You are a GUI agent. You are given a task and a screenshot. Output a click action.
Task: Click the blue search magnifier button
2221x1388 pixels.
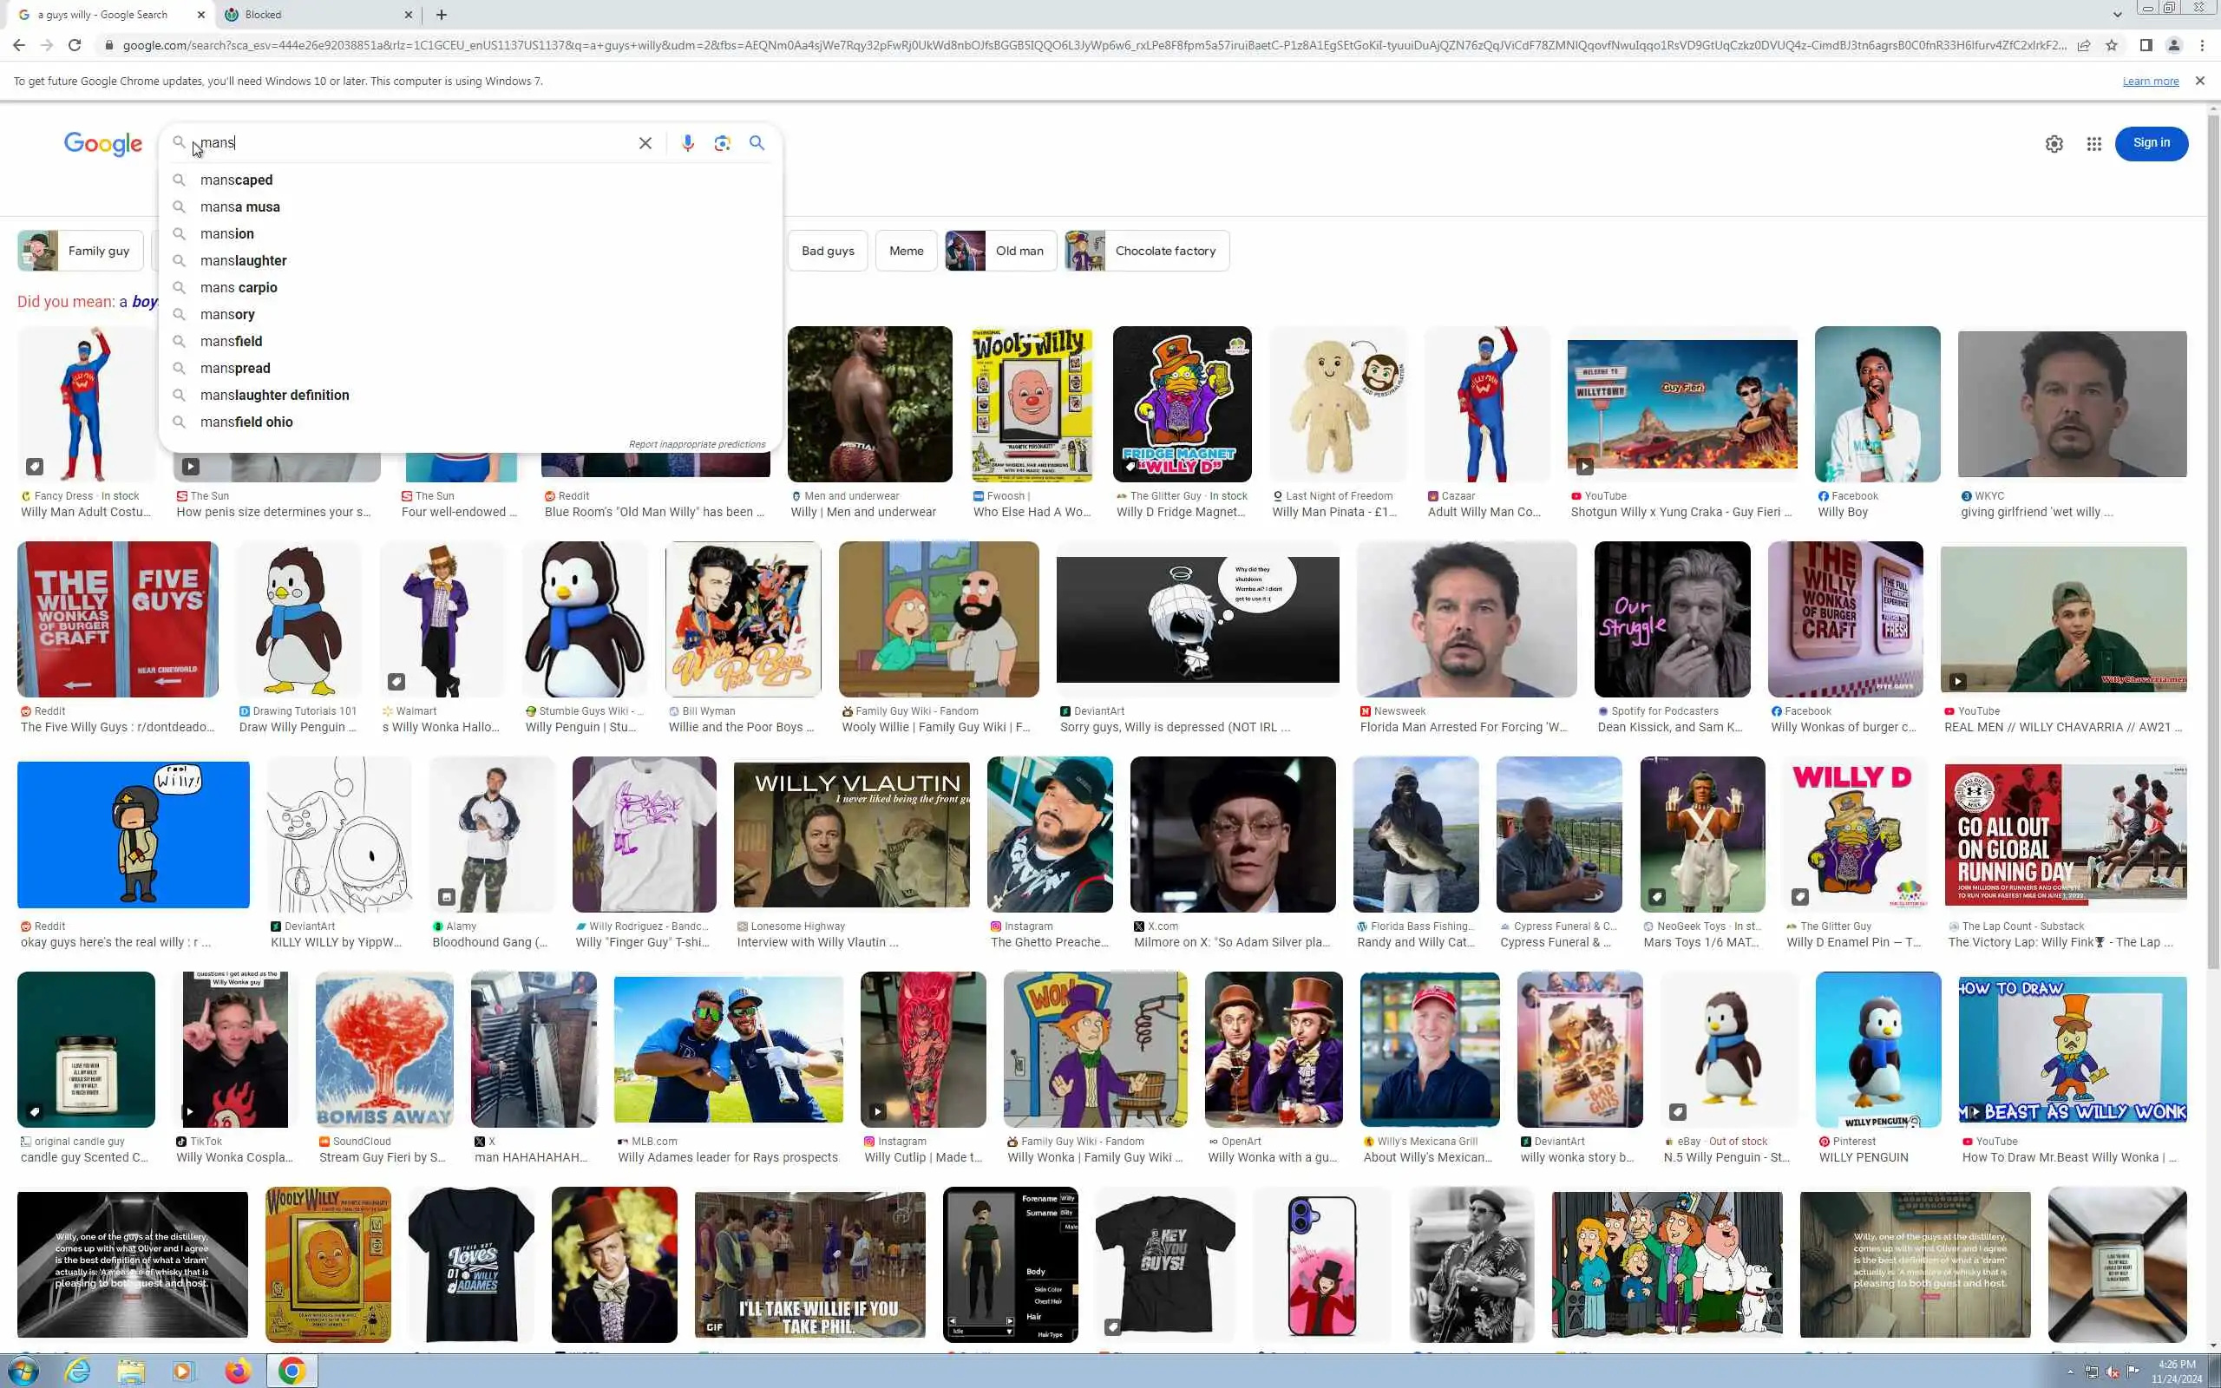pyautogui.click(x=757, y=143)
